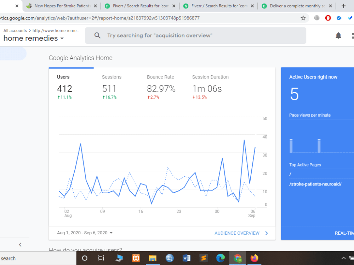Click the globe extension icon in Chrome toolbar
Image resolution: width=354 pixels, height=265 pixels.
[x=317, y=18]
